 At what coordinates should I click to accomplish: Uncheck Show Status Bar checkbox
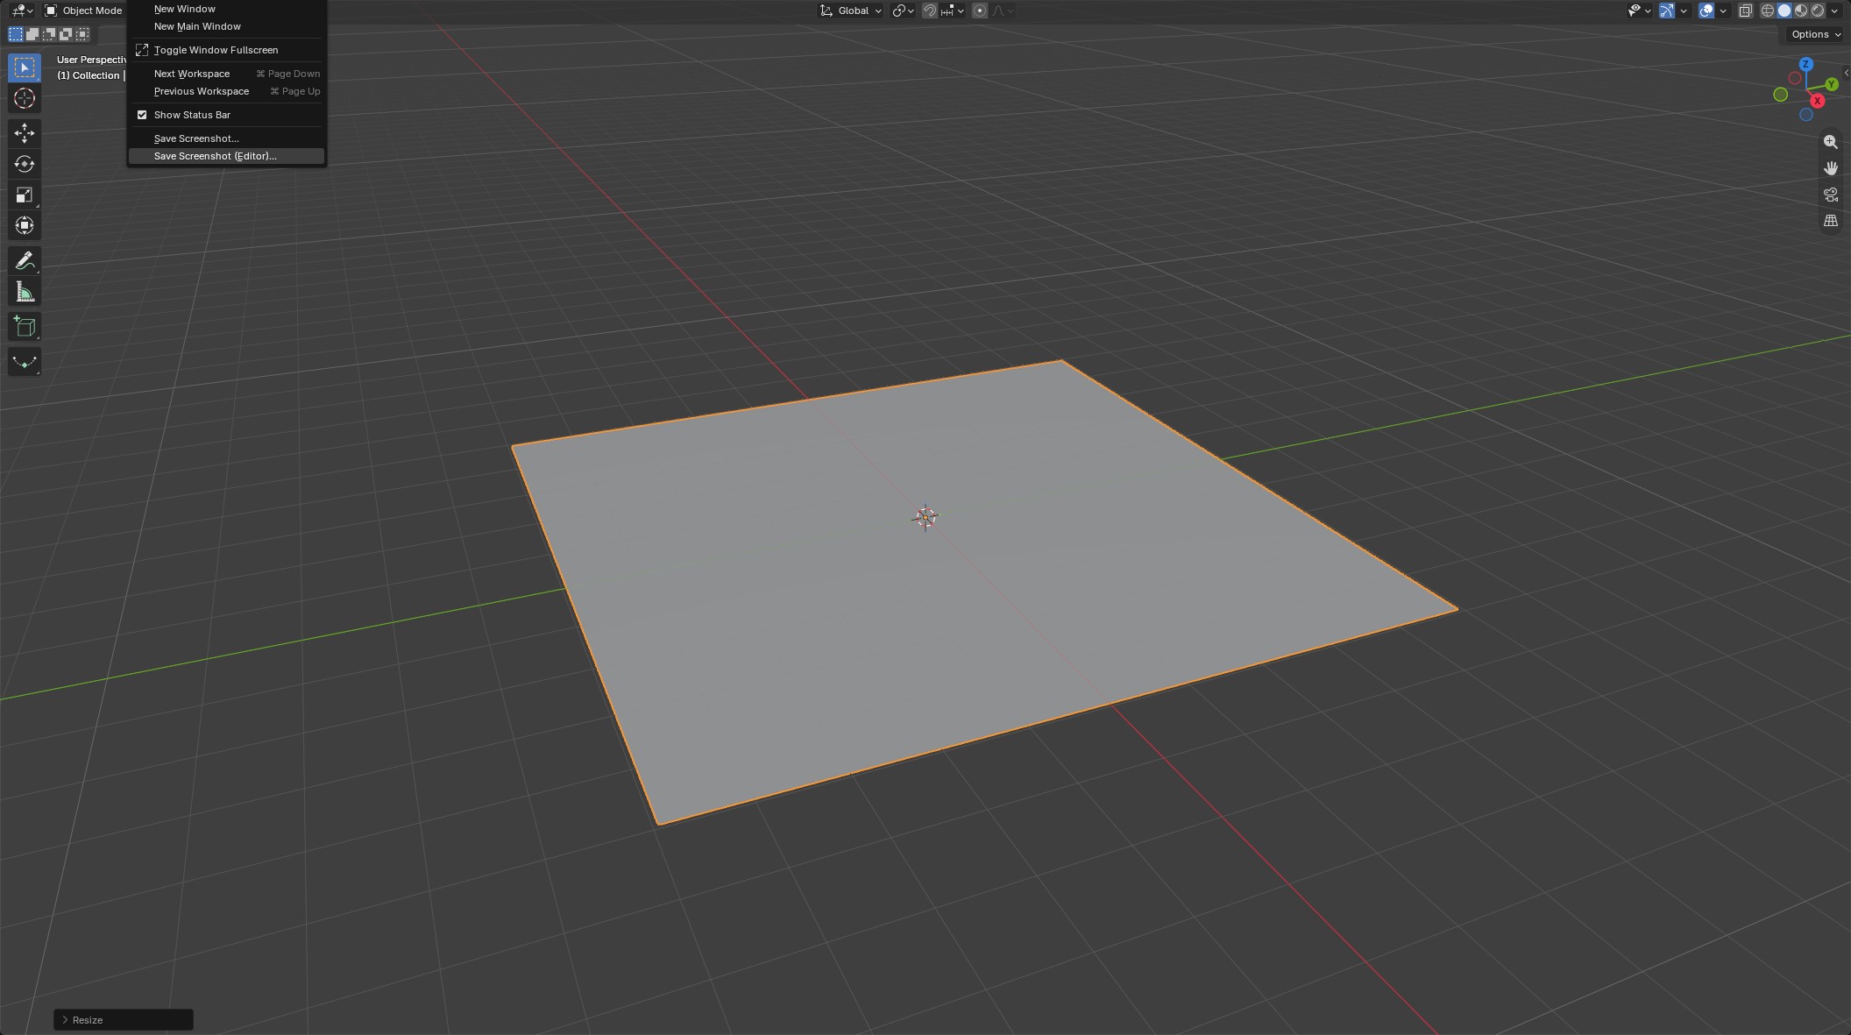(x=142, y=115)
